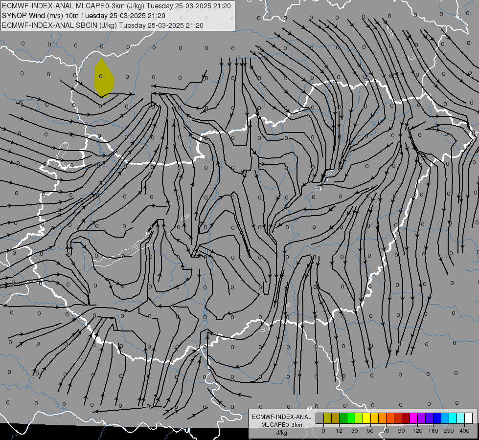Click the gray legend swatch below zero
Viewport: 479px width, 440px height.
320,418
